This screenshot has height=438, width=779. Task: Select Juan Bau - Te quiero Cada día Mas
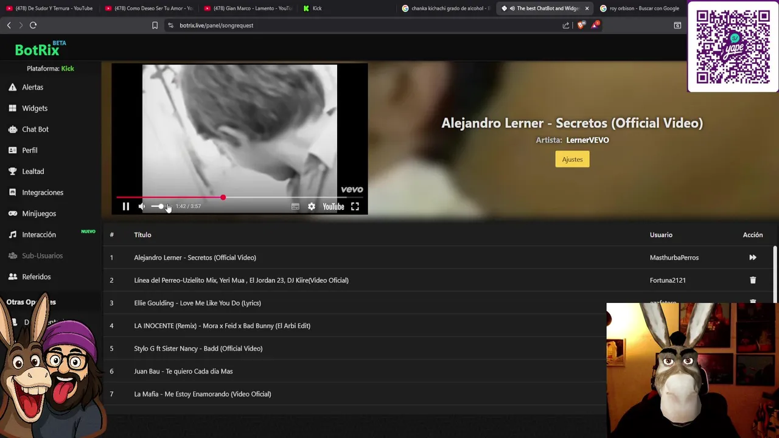tap(355, 371)
